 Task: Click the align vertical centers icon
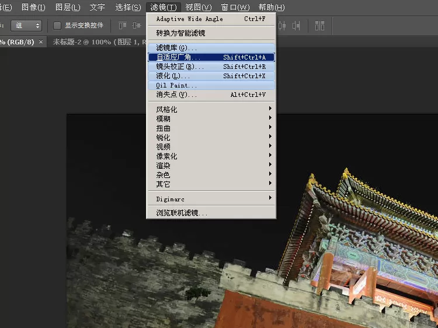click(x=136, y=26)
